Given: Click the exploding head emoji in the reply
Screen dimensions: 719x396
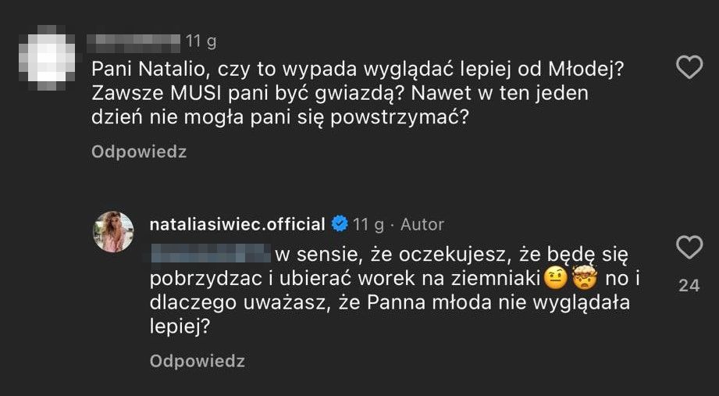Looking at the screenshot, I should (x=584, y=277).
